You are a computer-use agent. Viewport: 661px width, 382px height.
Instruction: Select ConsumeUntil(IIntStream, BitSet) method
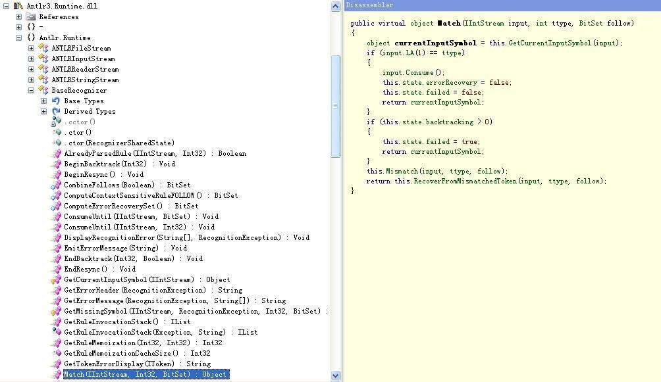[x=142, y=216]
